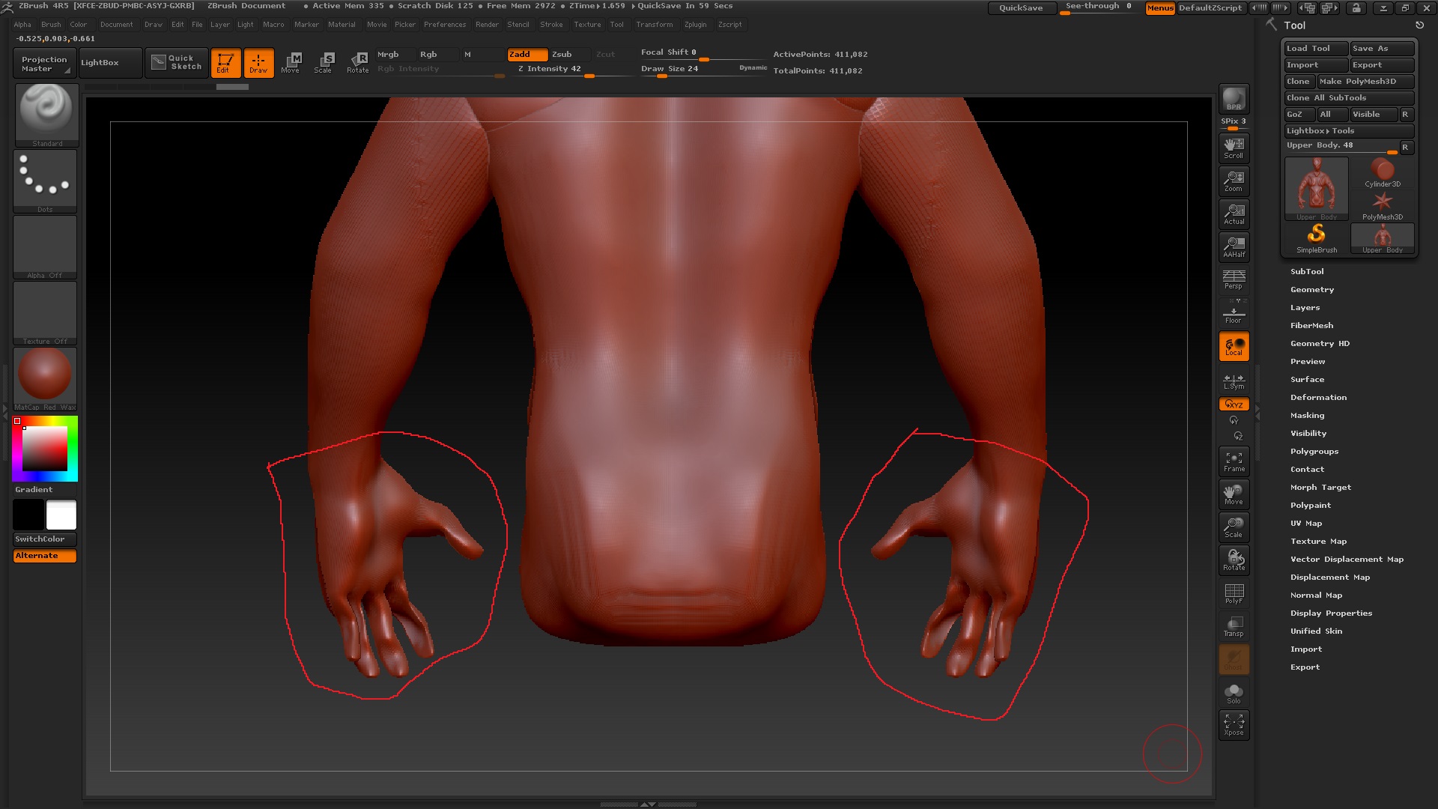Click the Load Tool button
The height and width of the screenshot is (809, 1438).
(x=1315, y=49)
